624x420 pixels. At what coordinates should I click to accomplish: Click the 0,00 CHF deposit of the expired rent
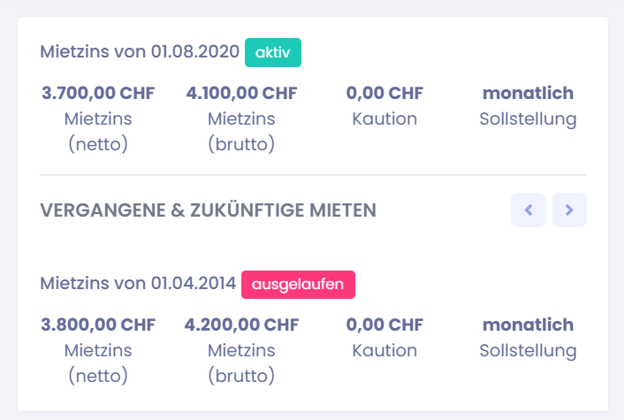pyautogui.click(x=384, y=325)
